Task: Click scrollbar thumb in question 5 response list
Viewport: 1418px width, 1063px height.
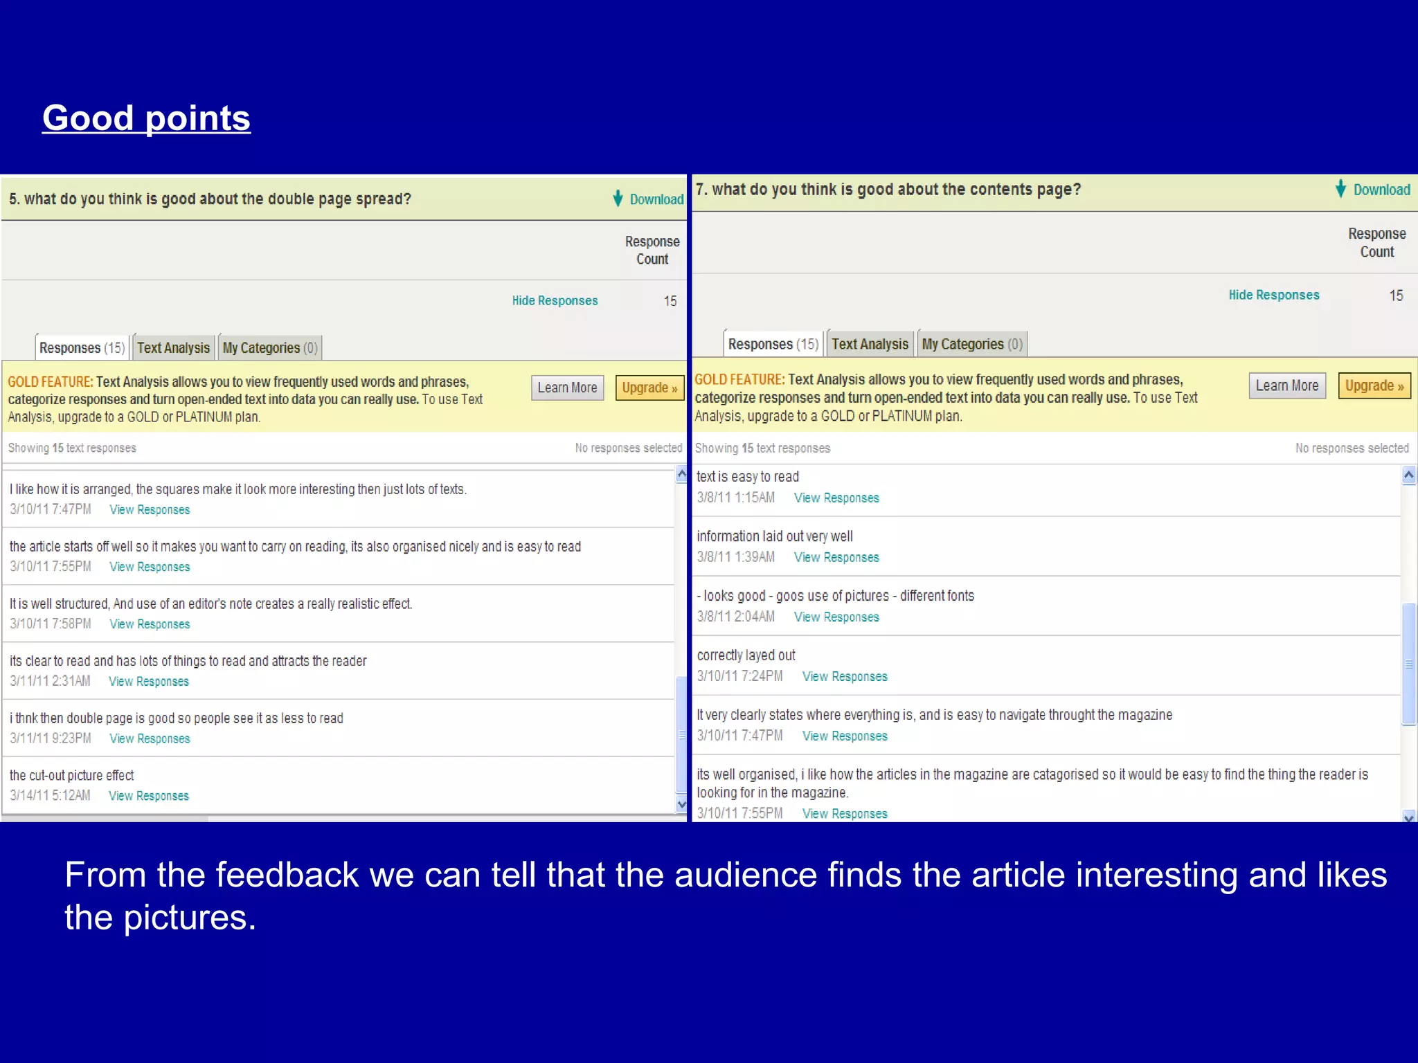Action: (x=681, y=735)
